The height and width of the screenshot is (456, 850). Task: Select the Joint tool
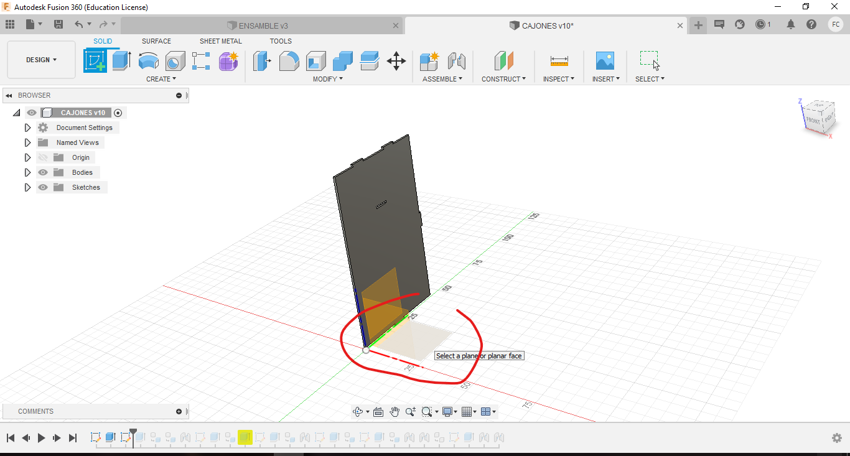pos(456,61)
